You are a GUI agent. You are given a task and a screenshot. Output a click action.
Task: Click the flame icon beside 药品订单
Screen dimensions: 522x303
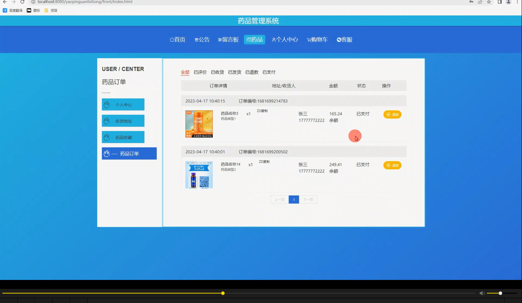pos(107,153)
